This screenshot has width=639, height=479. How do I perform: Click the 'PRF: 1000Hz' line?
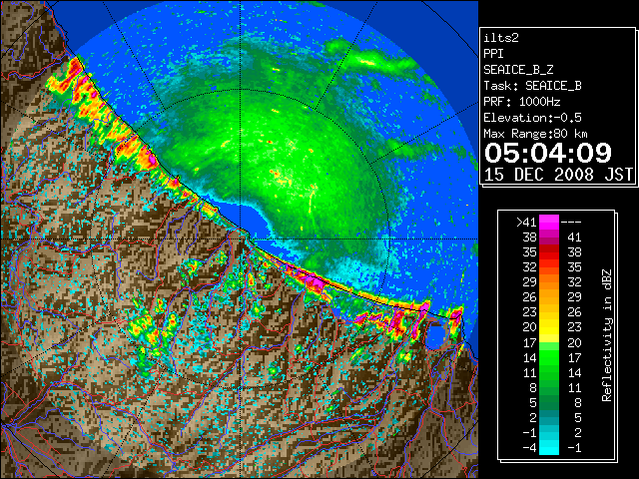[x=521, y=102]
